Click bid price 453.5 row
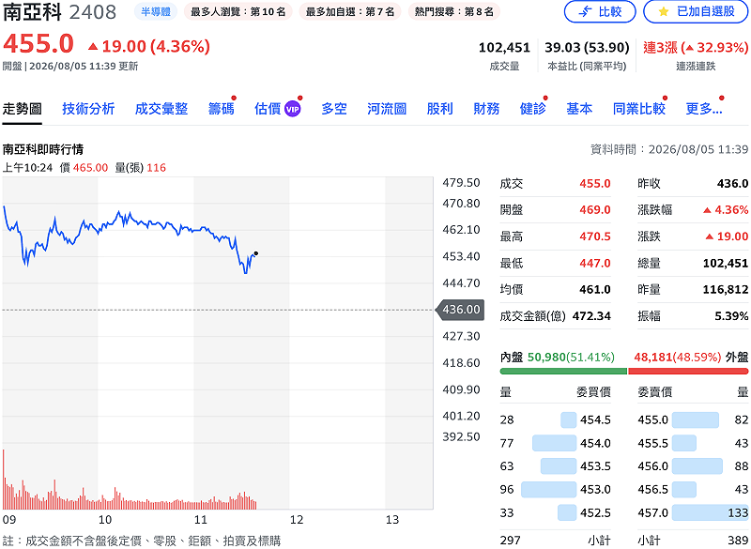The height and width of the screenshot is (549, 751). pos(555,466)
